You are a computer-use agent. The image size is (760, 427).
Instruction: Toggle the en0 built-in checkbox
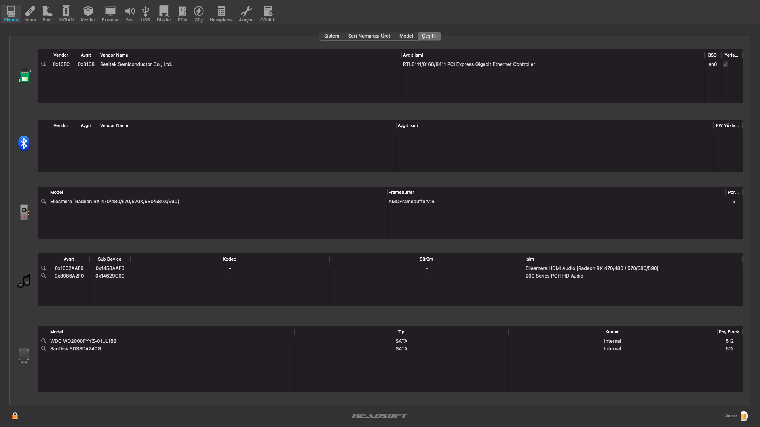click(x=726, y=64)
